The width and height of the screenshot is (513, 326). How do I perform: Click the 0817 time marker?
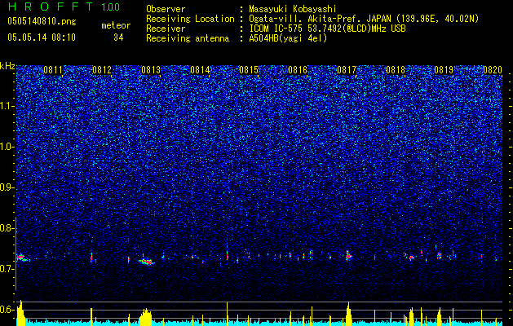(x=347, y=70)
